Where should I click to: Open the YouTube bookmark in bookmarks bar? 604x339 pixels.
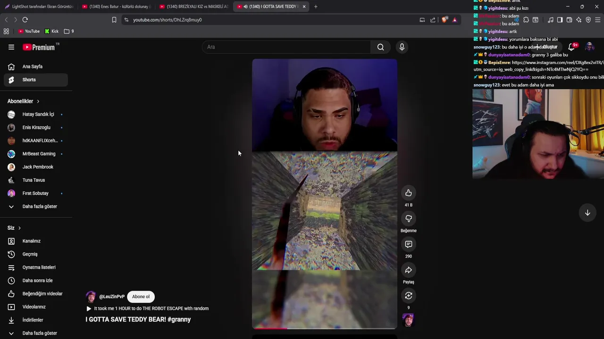point(29,31)
